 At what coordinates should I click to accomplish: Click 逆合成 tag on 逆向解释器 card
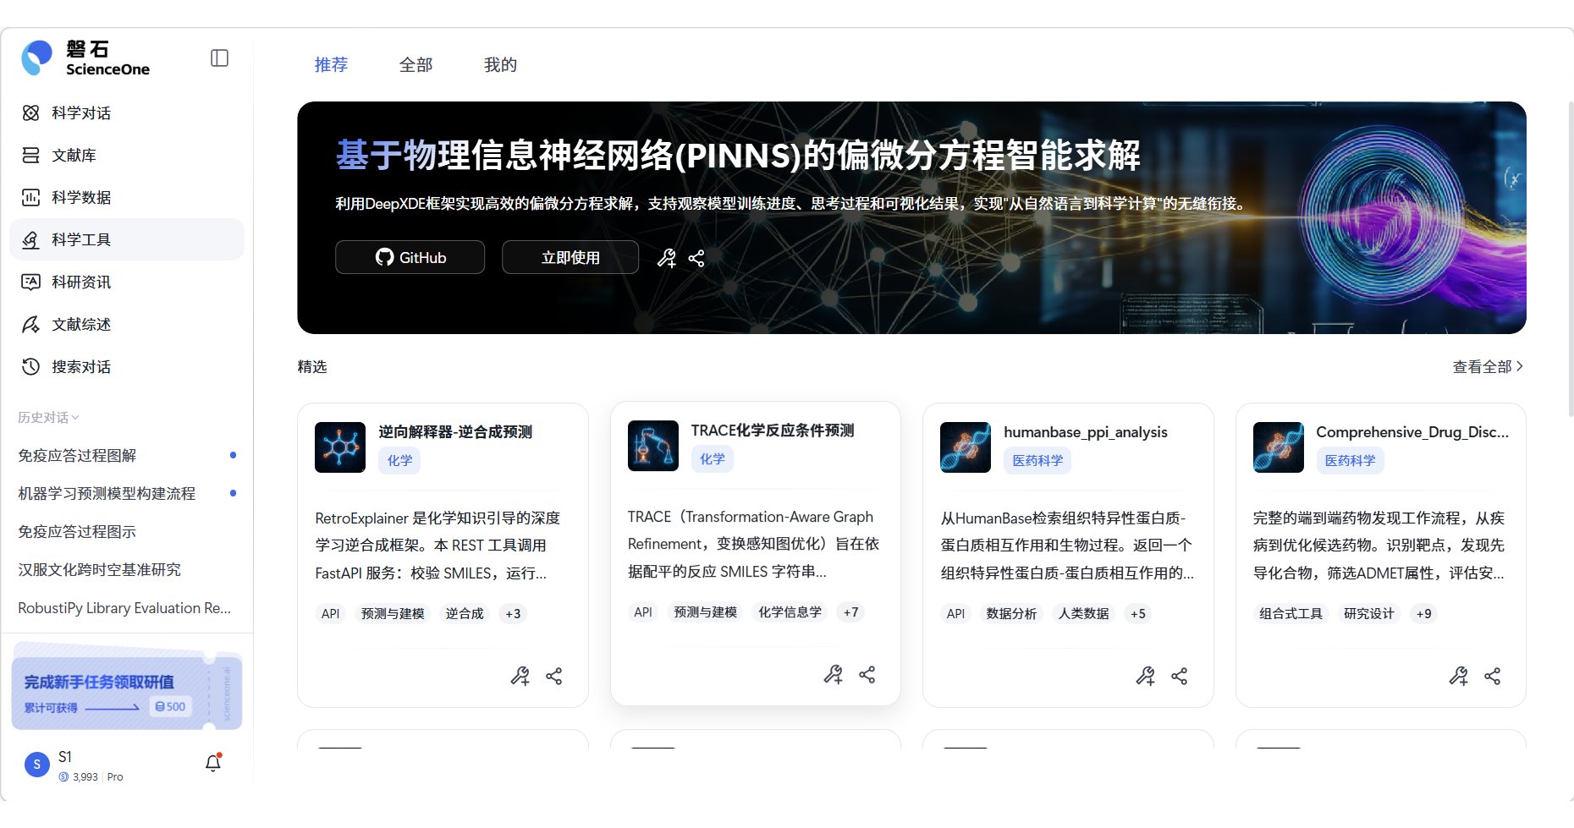[465, 613]
